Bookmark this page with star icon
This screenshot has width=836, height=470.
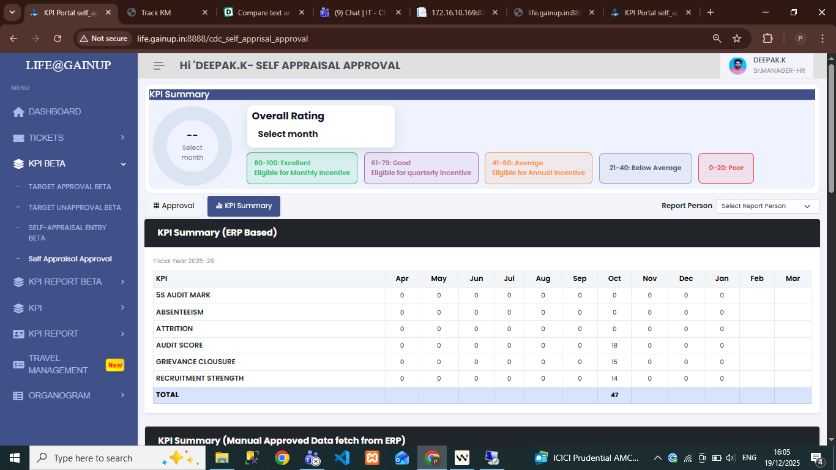(x=737, y=39)
